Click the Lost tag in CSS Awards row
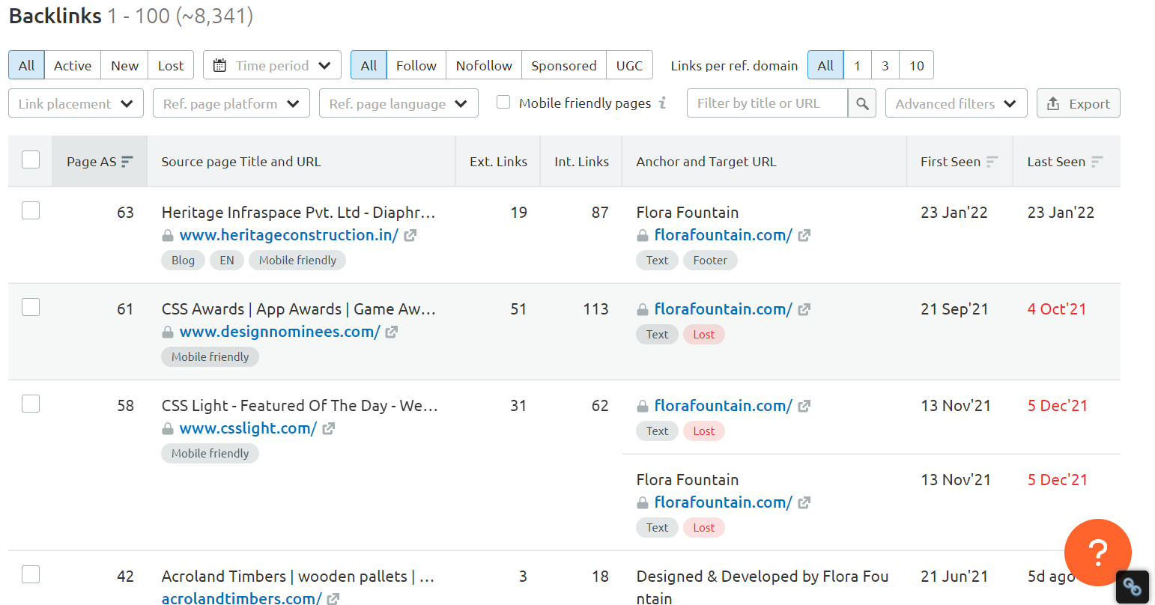Screen dimensions: 1155x605 tap(704, 335)
